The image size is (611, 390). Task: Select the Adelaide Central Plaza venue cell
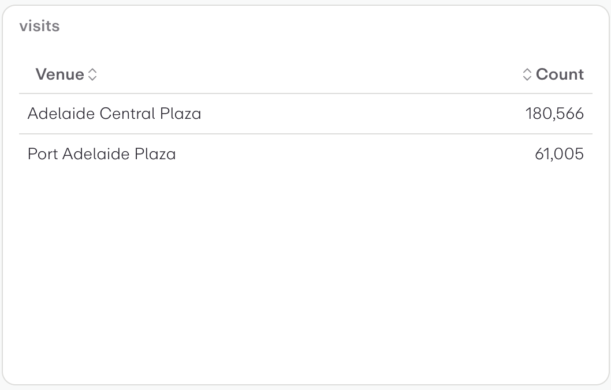(x=114, y=114)
